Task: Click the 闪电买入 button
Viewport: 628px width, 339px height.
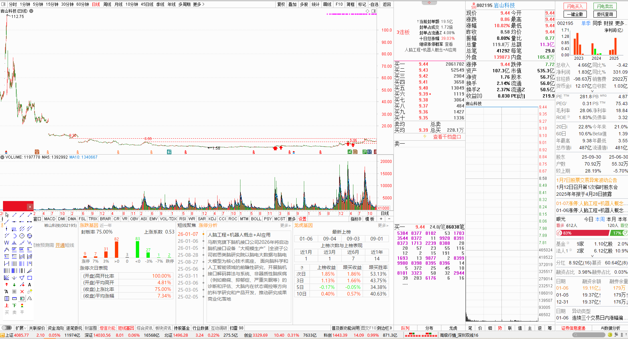Action: (575, 6)
